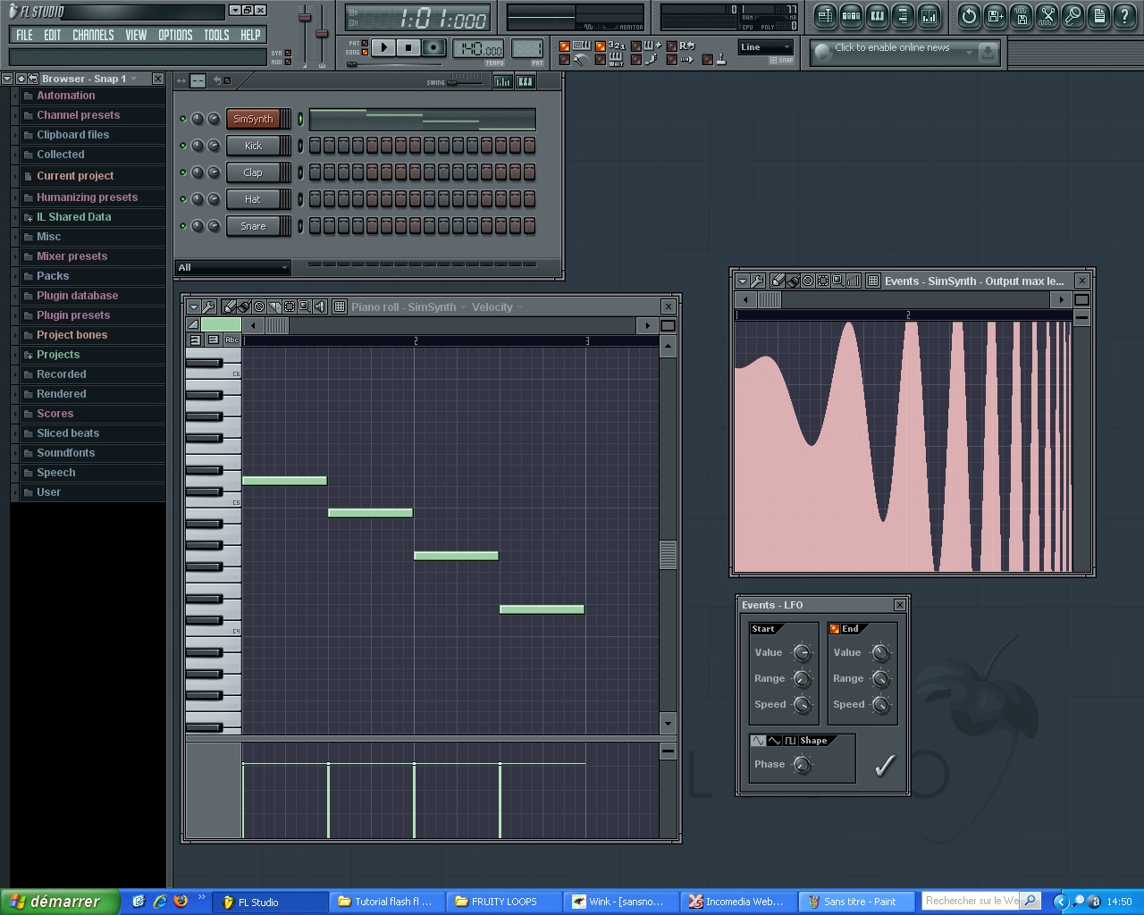The width and height of the screenshot is (1144, 915).
Task: Adjust the swing slider in step sequencer
Action: (x=465, y=82)
